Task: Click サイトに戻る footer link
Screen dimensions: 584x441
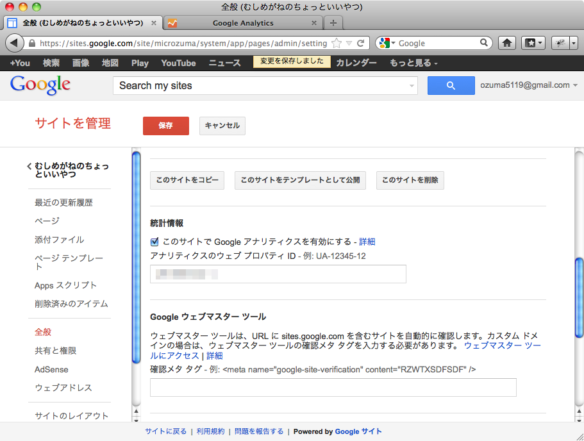Action: 166,431
